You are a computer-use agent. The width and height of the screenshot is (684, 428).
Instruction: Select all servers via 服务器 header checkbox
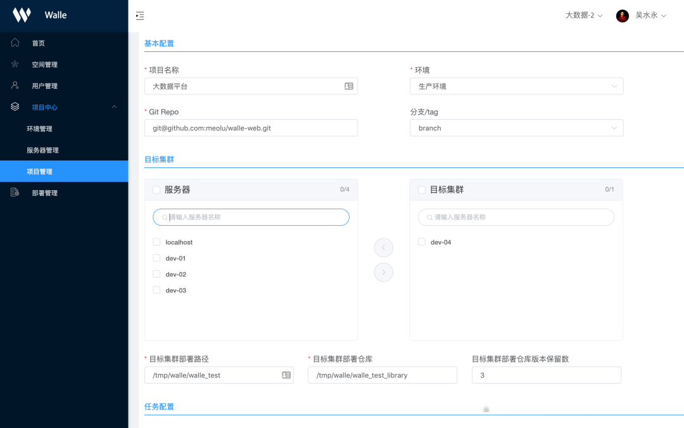click(x=156, y=190)
